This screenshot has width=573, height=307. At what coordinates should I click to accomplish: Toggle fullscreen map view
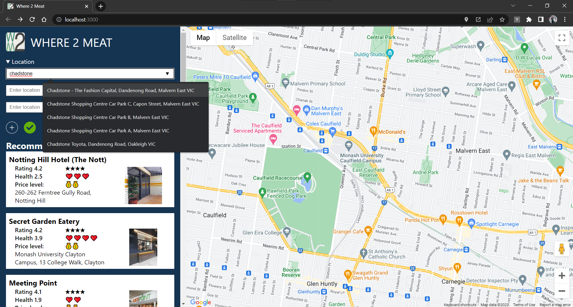[x=562, y=38]
